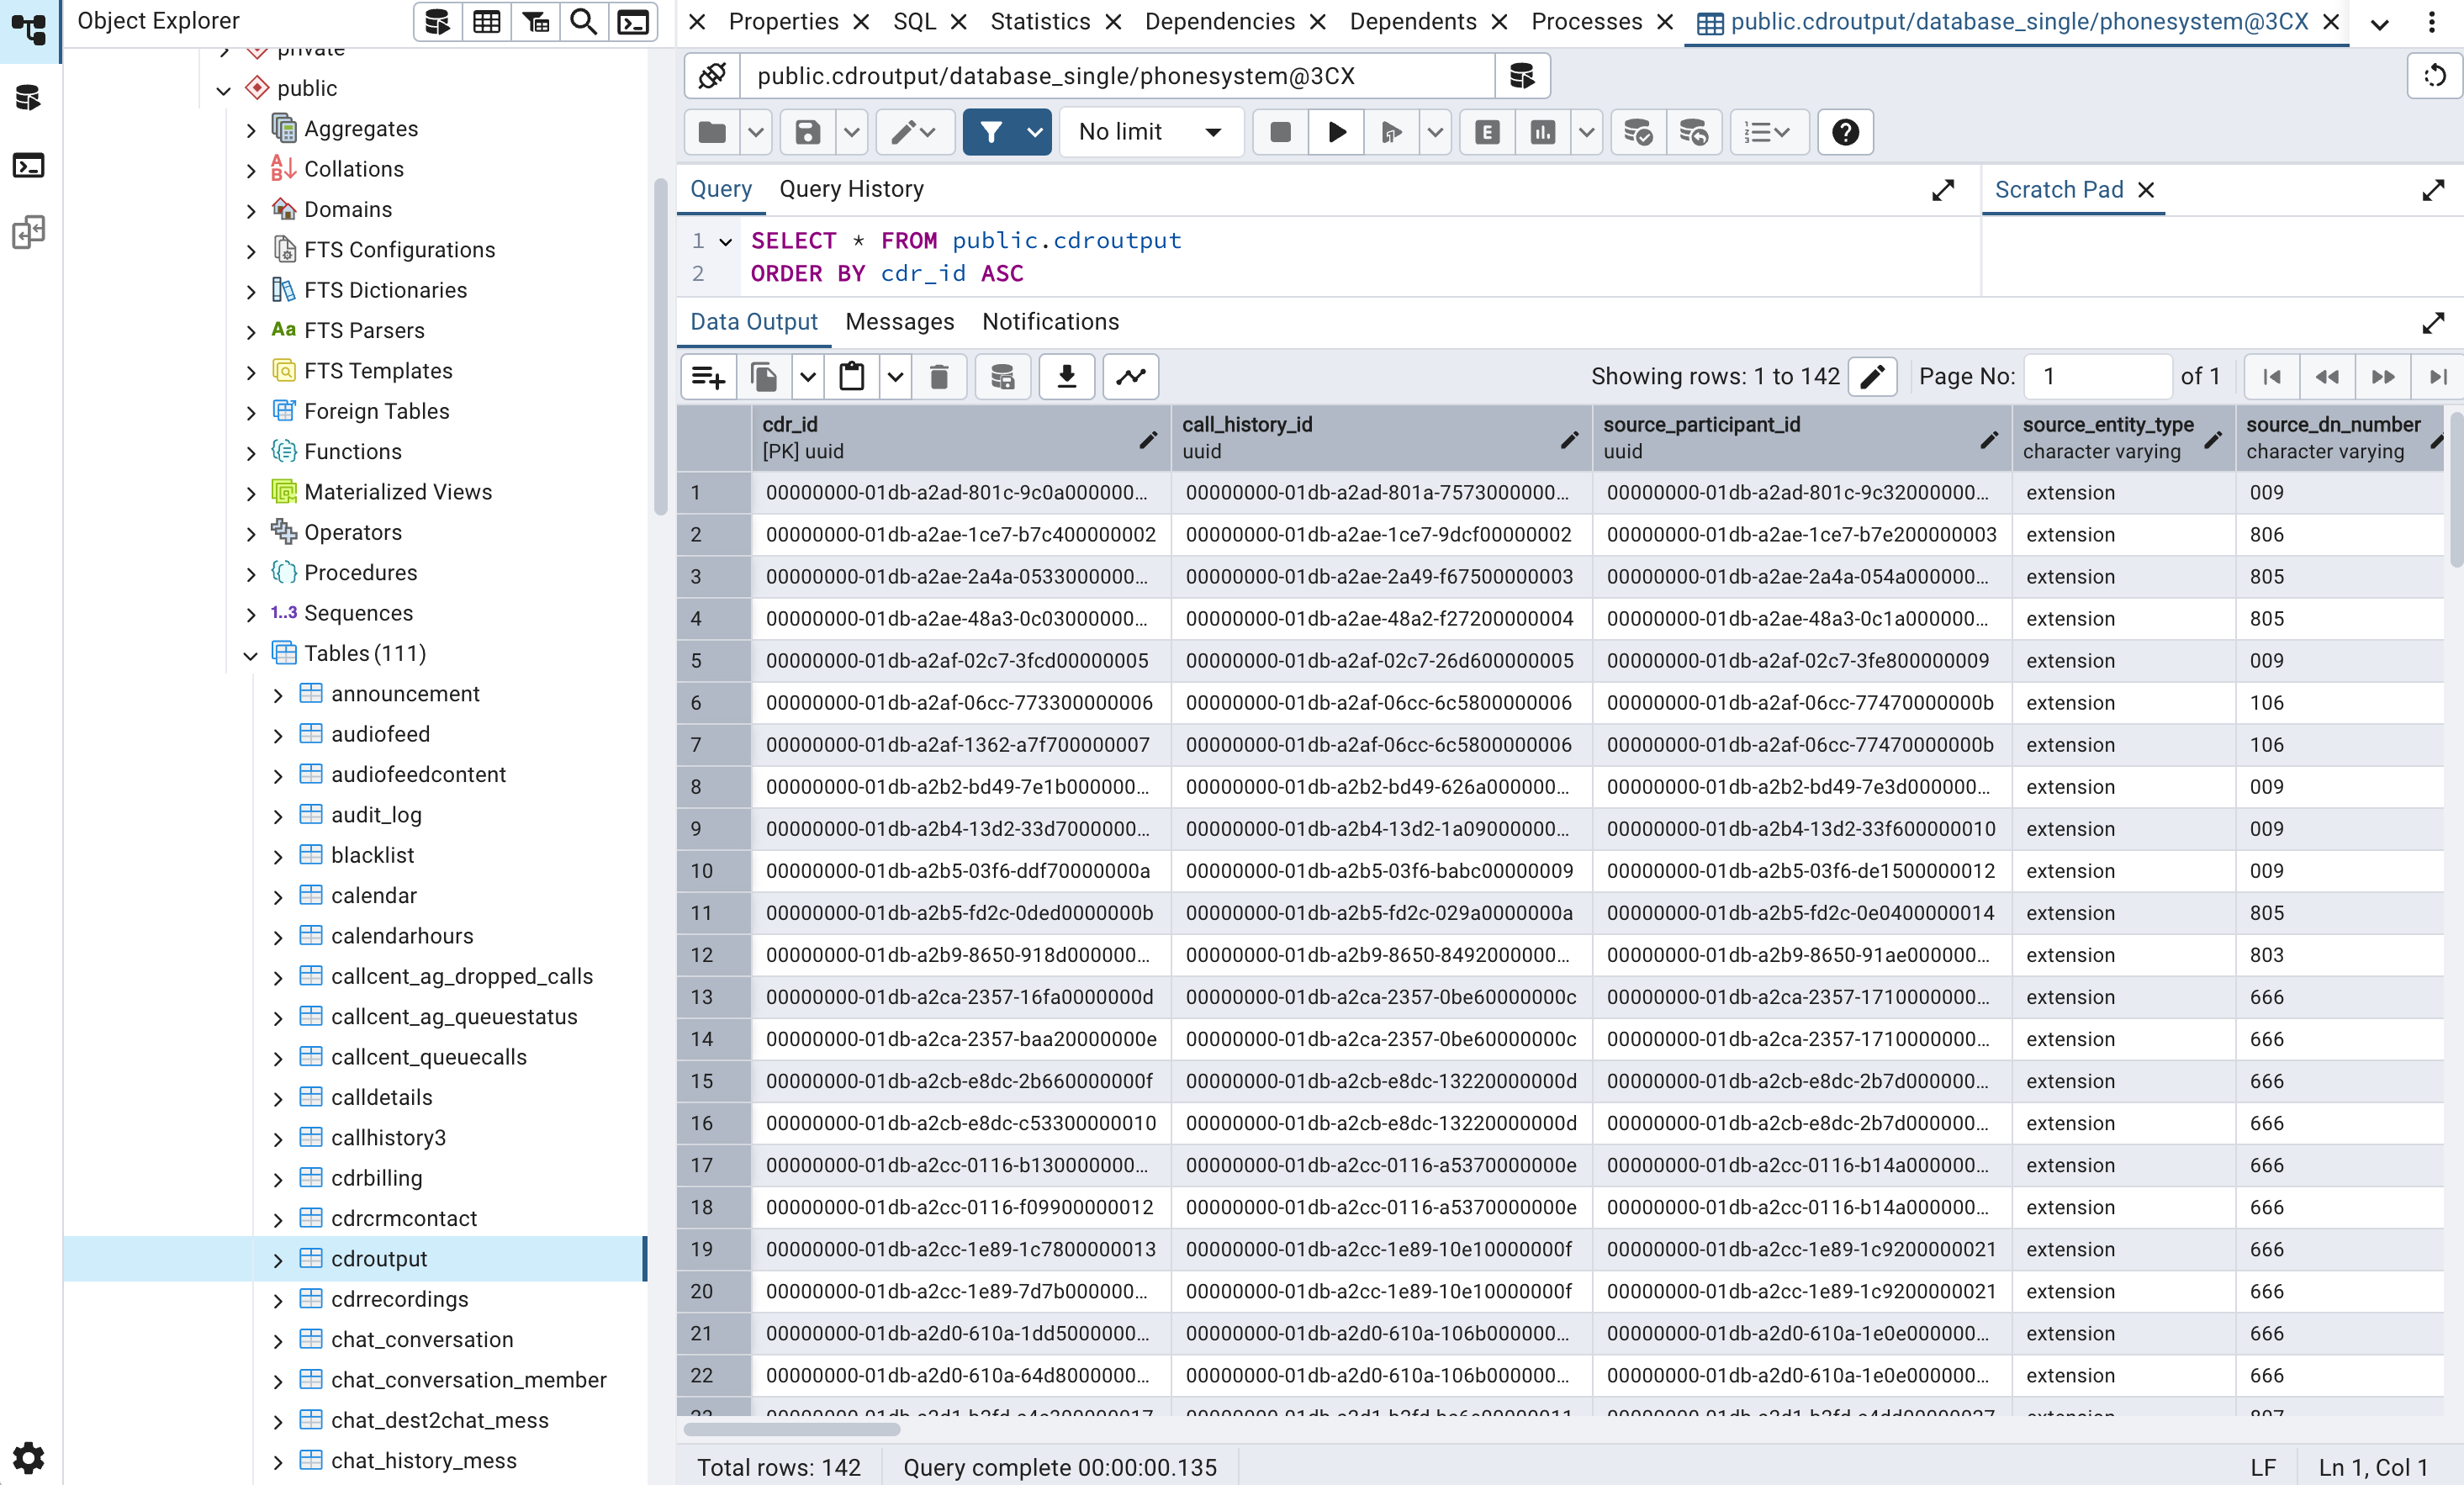Edit the showing rows range pencil button
This screenshot has width=2464, height=1485.
(1872, 377)
